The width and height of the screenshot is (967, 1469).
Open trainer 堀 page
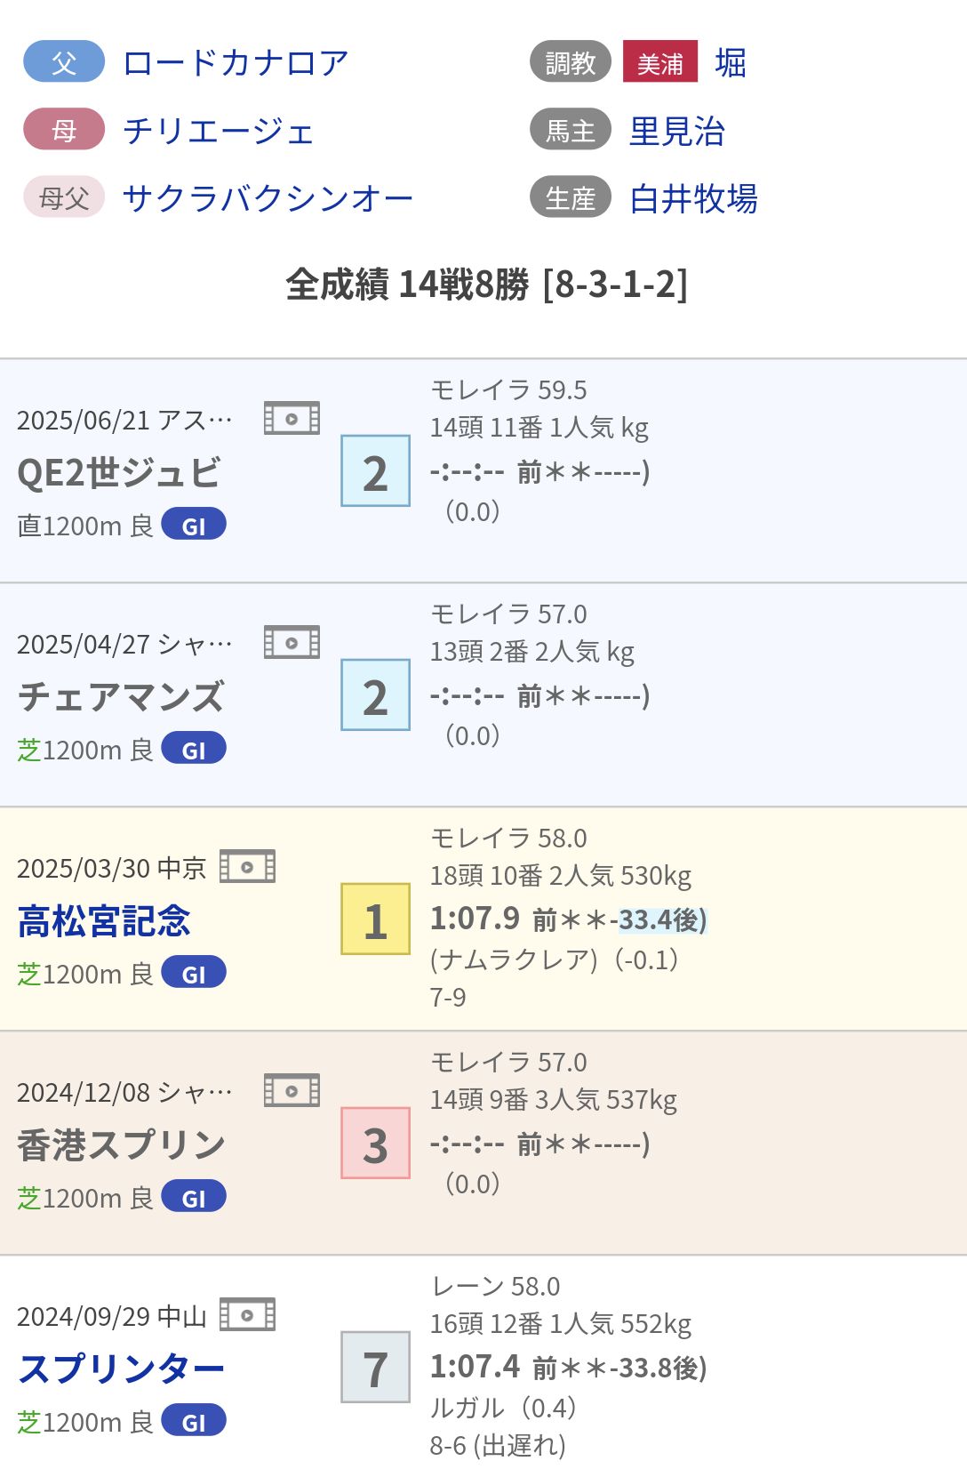(731, 63)
